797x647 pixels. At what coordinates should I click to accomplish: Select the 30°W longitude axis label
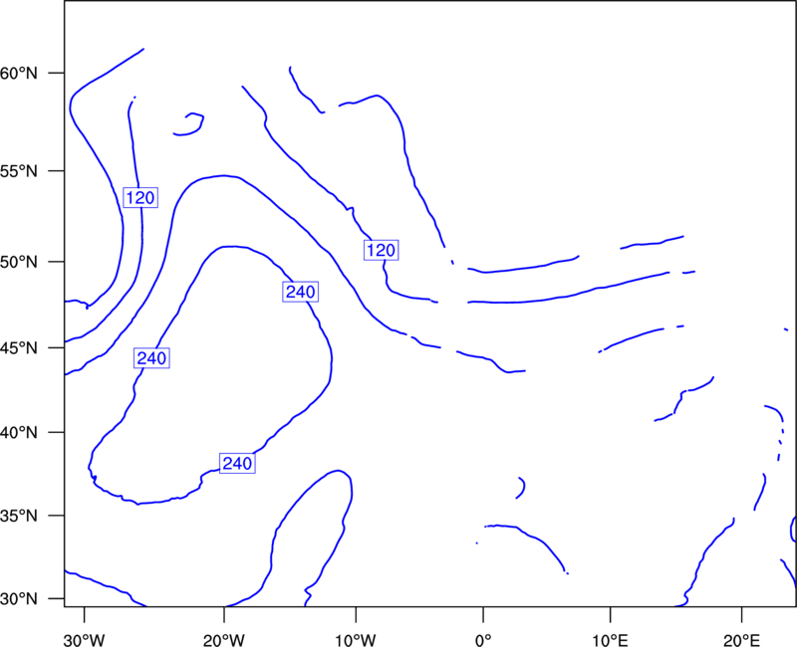[x=85, y=640]
